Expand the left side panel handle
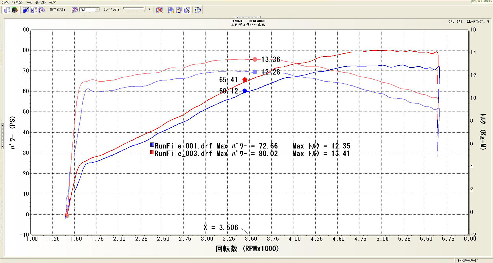The image size is (493, 263). click(2, 125)
